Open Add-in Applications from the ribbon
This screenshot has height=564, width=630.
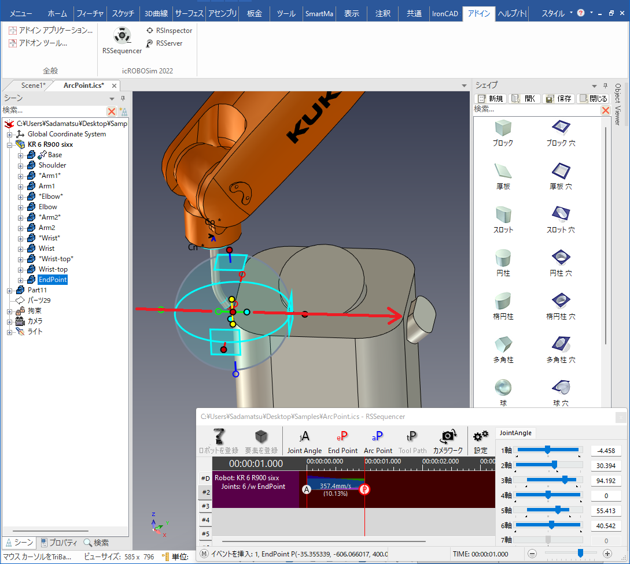click(x=51, y=31)
